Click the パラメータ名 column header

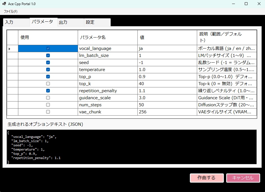[x=108, y=37]
